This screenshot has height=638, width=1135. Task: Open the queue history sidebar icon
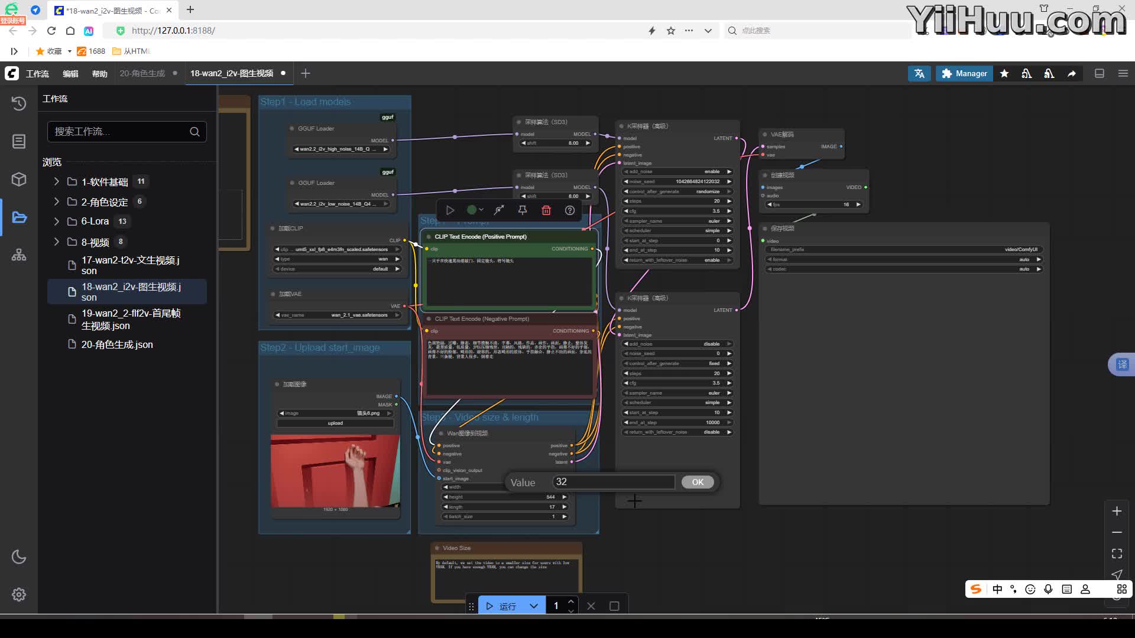tap(19, 103)
